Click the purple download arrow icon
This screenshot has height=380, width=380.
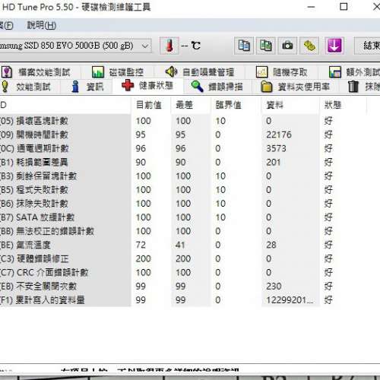point(334,46)
